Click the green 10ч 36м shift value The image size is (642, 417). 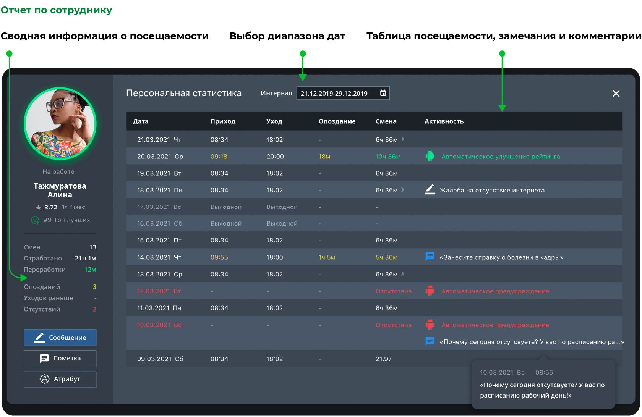388,157
